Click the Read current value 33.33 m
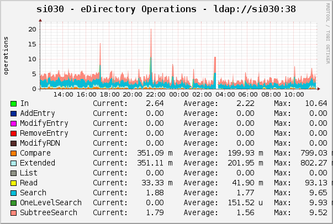This screenshot has height=224, width=333. 157,183
